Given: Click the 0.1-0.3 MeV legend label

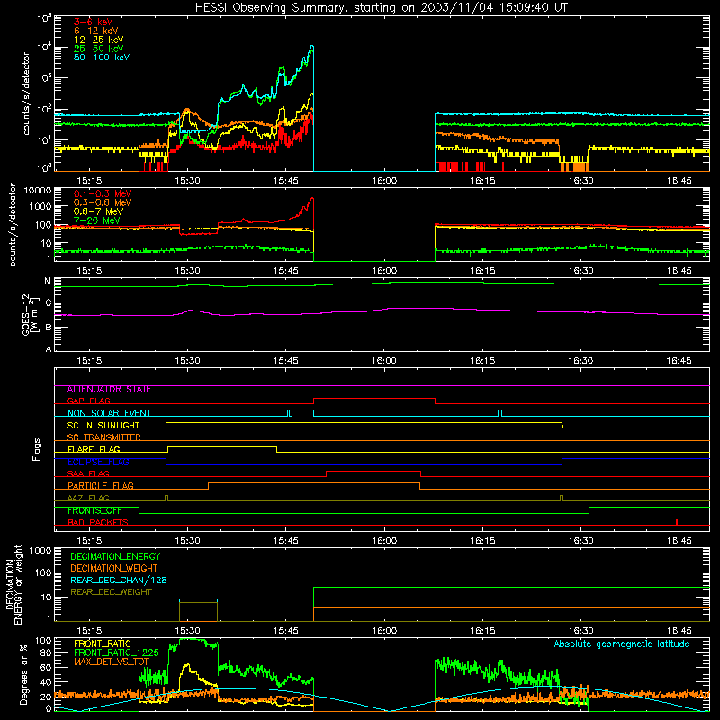Looking at the screenshot, I should pos(103,193).
